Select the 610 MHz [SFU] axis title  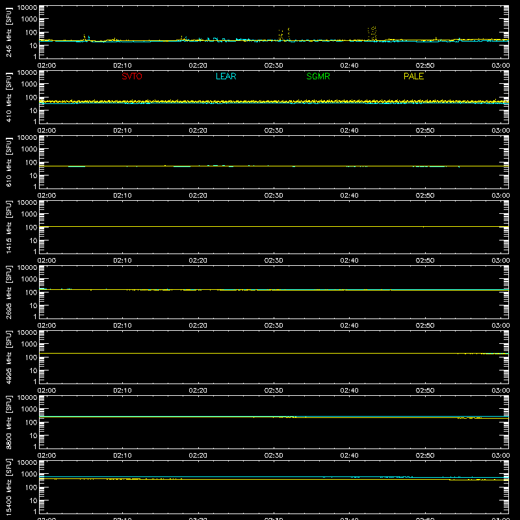(x=9, y=162)
